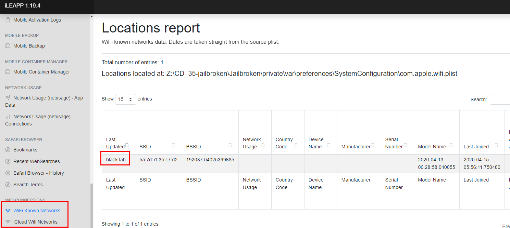Click the clipboard icon beside Mobile Activation Logs
Screen dimensions: 510x228
pyautogui.click(x=8, y=20)
